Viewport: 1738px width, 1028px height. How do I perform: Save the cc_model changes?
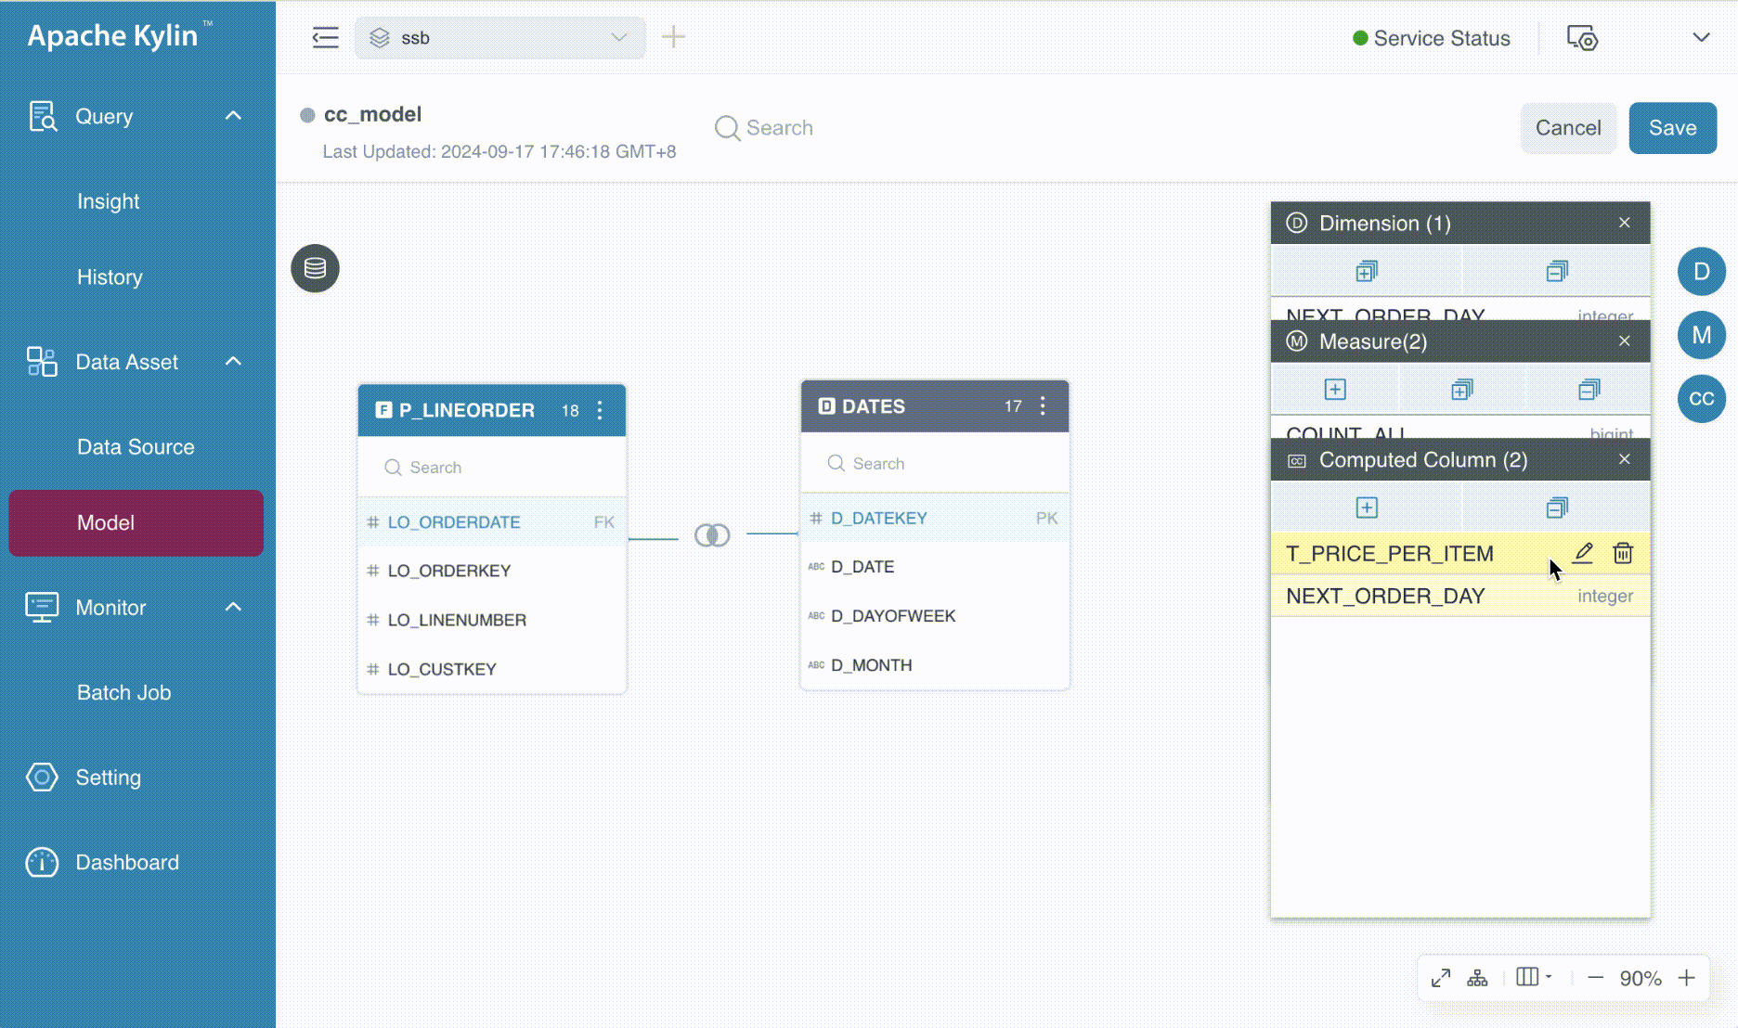tap(1672, 128)
